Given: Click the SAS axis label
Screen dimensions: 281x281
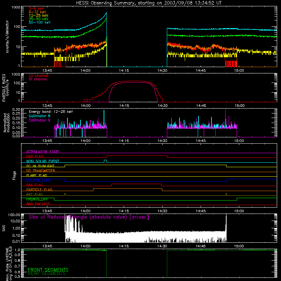Looking at the screenshot, I should click(4, 228).
